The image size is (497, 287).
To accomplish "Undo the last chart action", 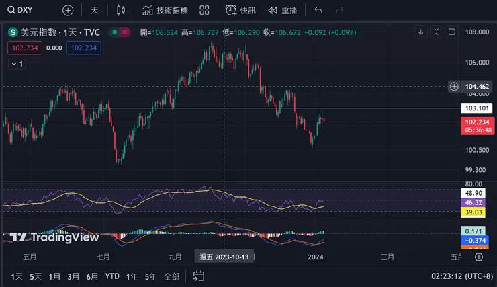I will [318, 11].
